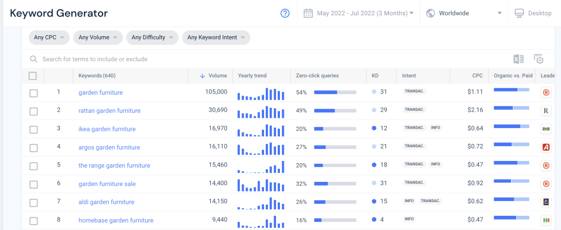Click leader icon for the range garden furniture

546,165
